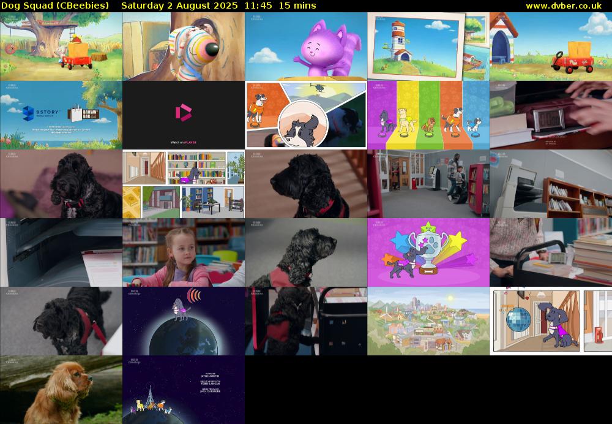Open the treehouse with red wagon thumbnail
This screenshot has height=424, width=612.
pyautogui.click(x=61, y=47)
